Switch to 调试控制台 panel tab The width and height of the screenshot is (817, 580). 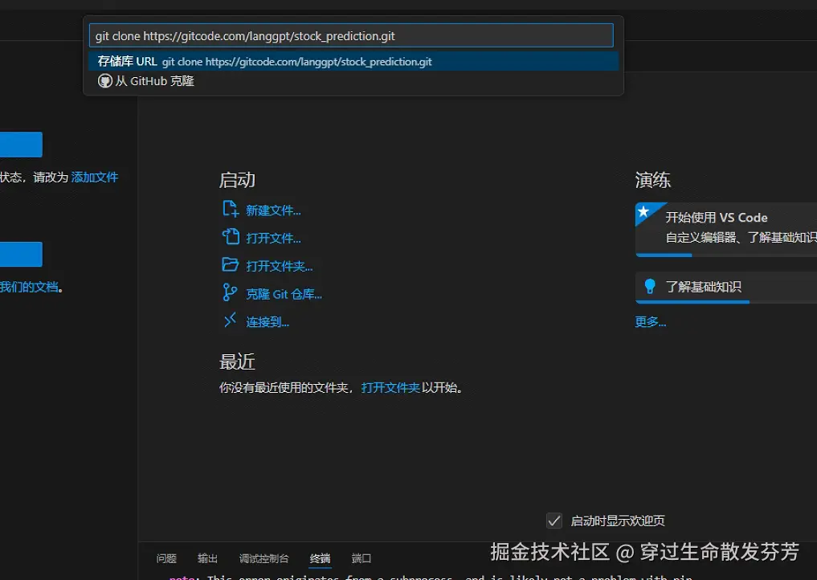tap(263, 558)
